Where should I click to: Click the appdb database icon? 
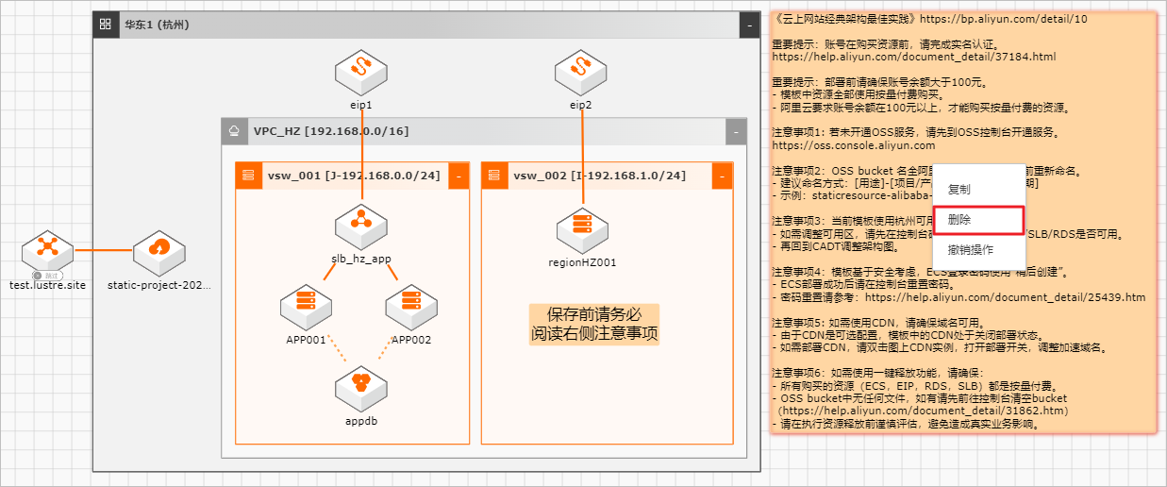361,388
